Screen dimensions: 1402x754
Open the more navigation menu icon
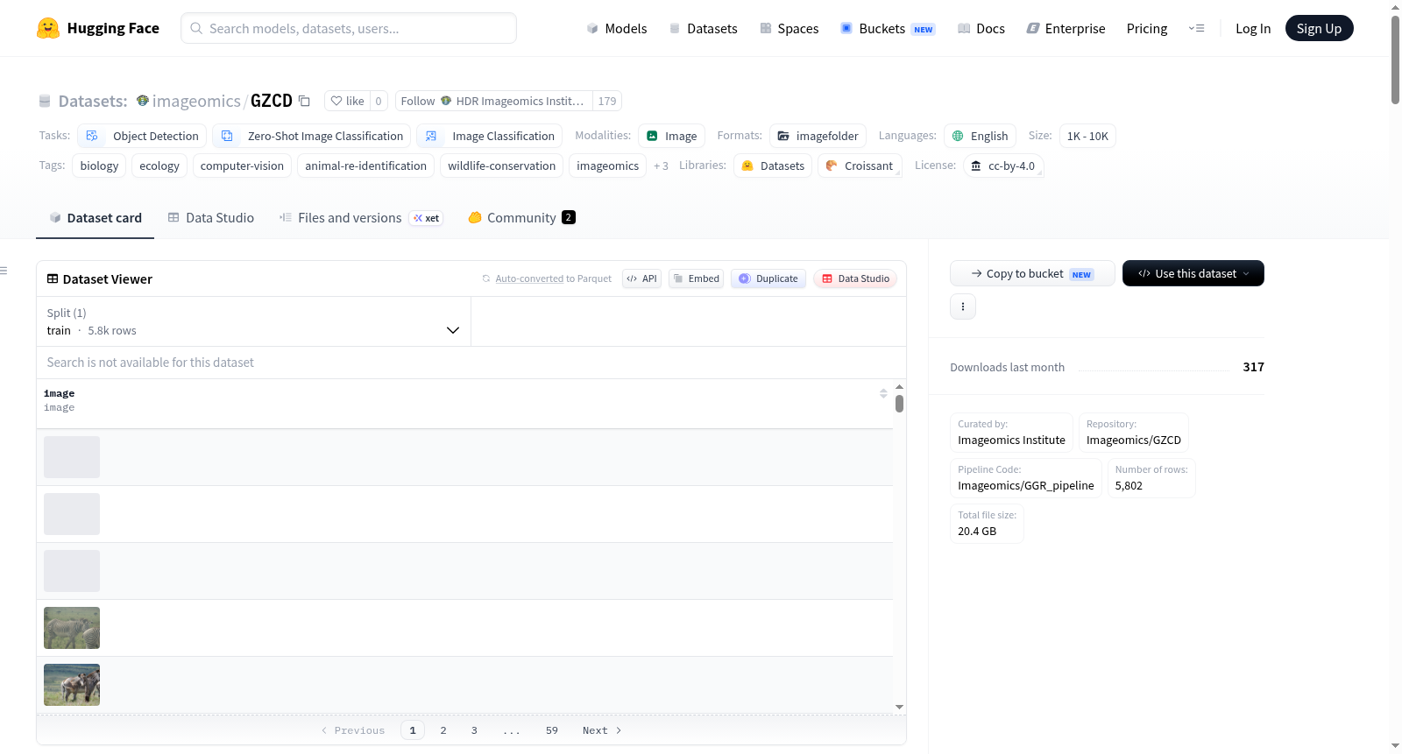tap(1196, 28)
